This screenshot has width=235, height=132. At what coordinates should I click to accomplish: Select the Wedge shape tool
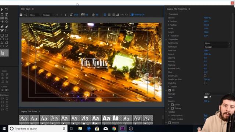pyautogui.click(x=2, y=43)
